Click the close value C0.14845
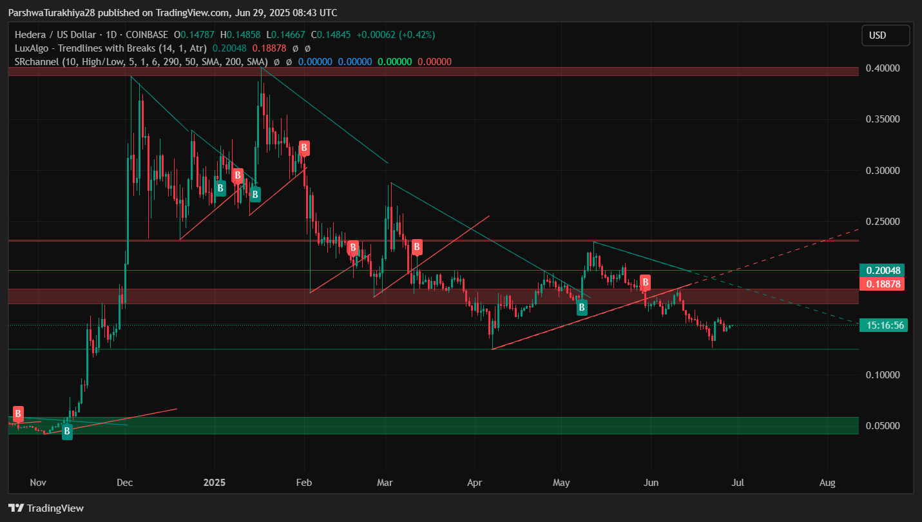Screen dimensions: 922x522 pos(331,35)
